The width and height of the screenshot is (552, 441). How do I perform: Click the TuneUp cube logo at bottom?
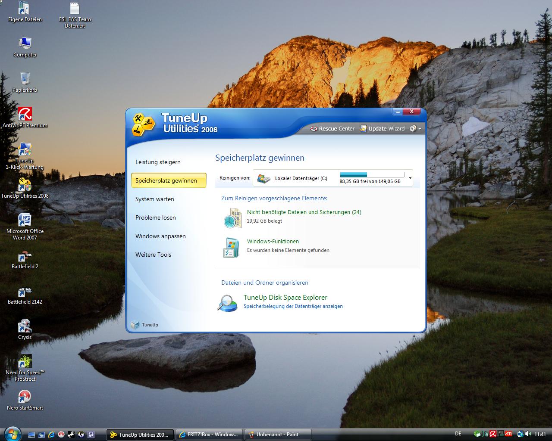135,325
